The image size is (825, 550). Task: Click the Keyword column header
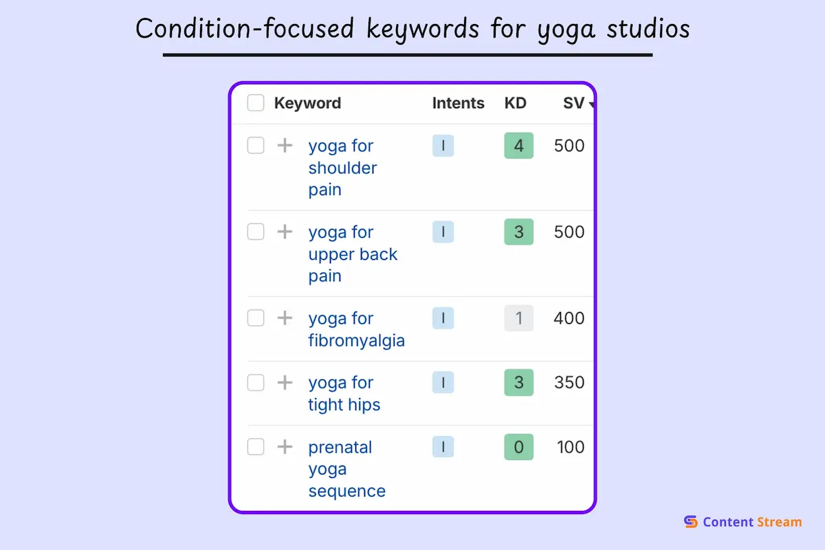(x=307, y=103)
